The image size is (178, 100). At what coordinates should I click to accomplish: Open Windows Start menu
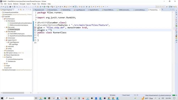coord(2,98)
